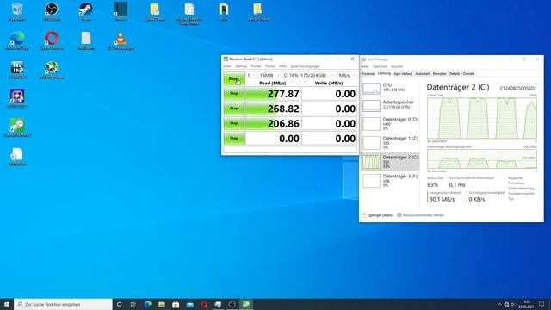The image size is (551, 310).
Task: Open the Sprache(Language) menu in CrystalDiskMark
Action: click(305, 66)
